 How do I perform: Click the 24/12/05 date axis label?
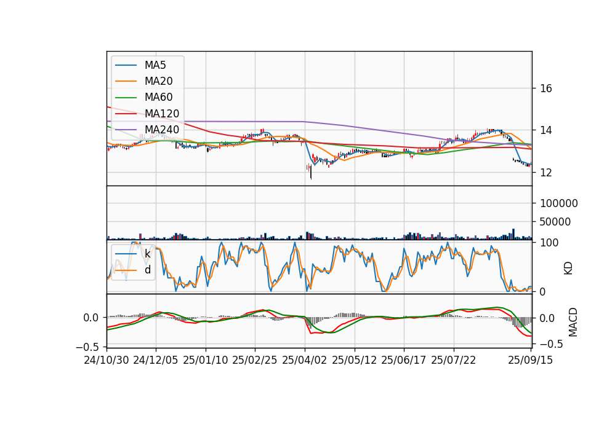[x=155, y=360]
